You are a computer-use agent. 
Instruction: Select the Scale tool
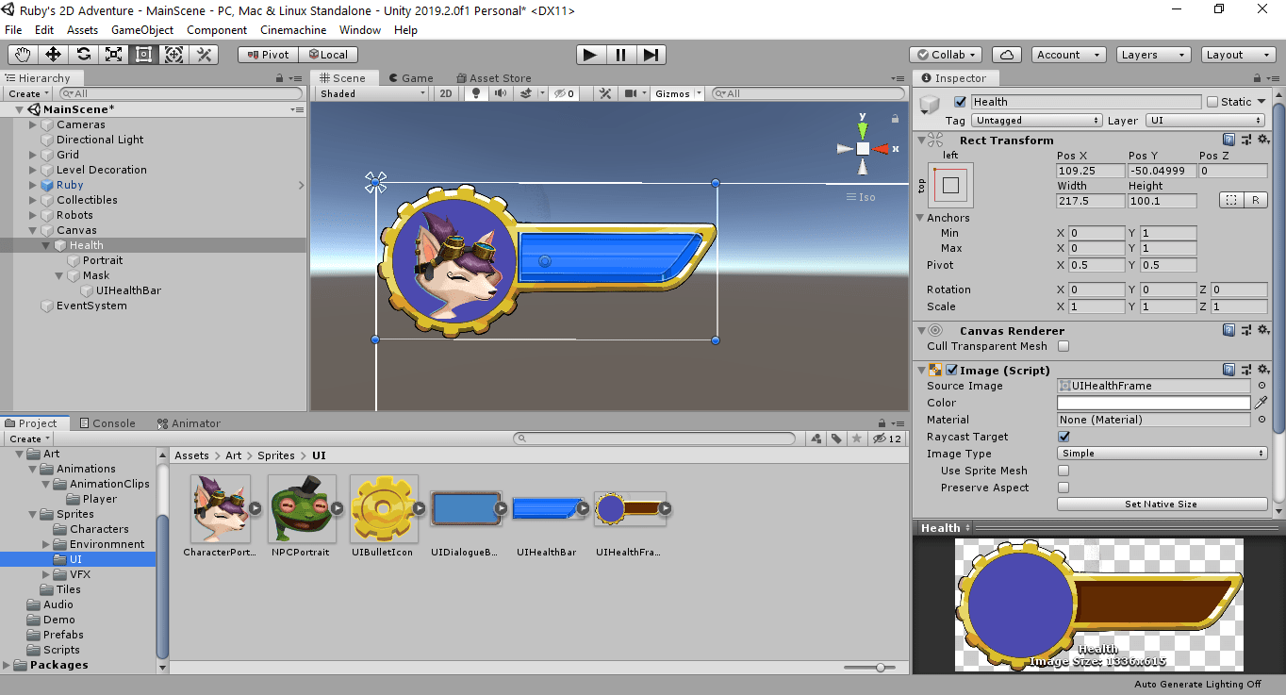tap(113, 55)
